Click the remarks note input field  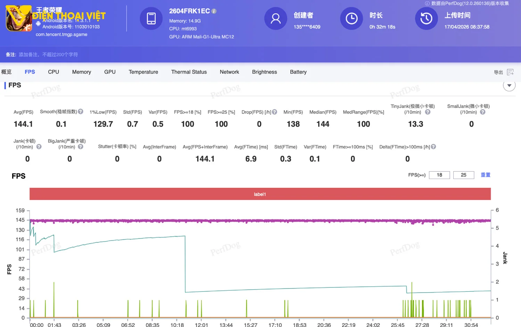click(x=48, y=55)
